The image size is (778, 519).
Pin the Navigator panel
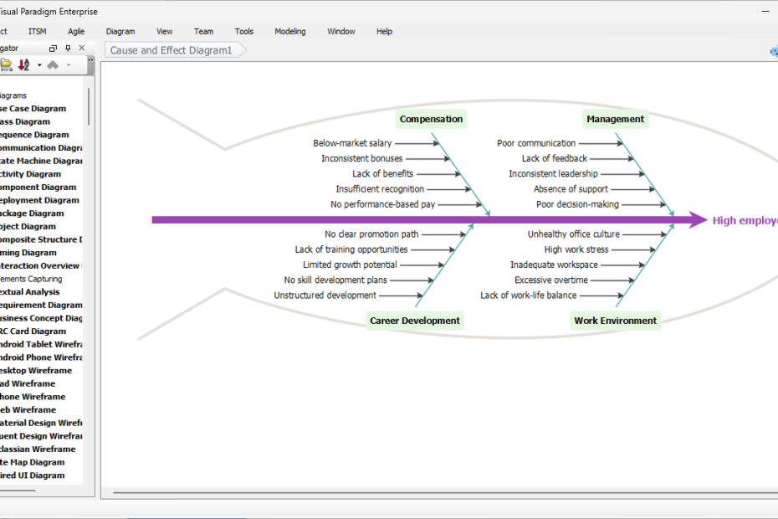(x=68, y=48)
